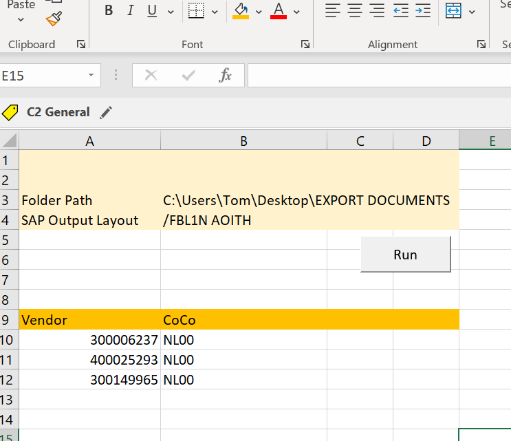Image resolution: width=511 pixels, height=441 pixels.
Task: Select column B header
Action: tap(243, 141)
